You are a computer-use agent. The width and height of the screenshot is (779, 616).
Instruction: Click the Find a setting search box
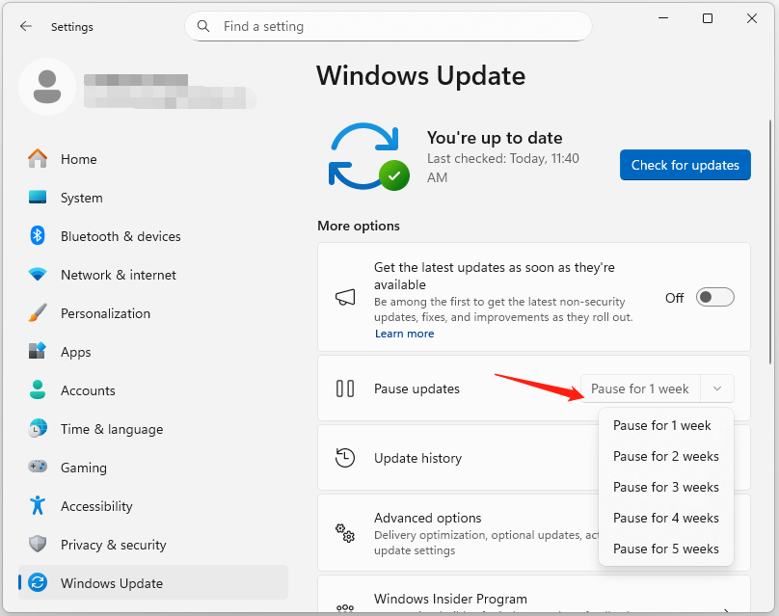tap(389, 26)
